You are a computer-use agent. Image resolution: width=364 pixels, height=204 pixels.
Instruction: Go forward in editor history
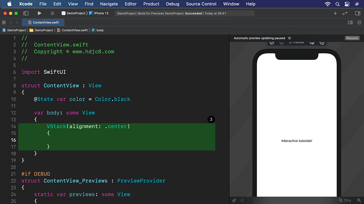click(x=17, y=22)
